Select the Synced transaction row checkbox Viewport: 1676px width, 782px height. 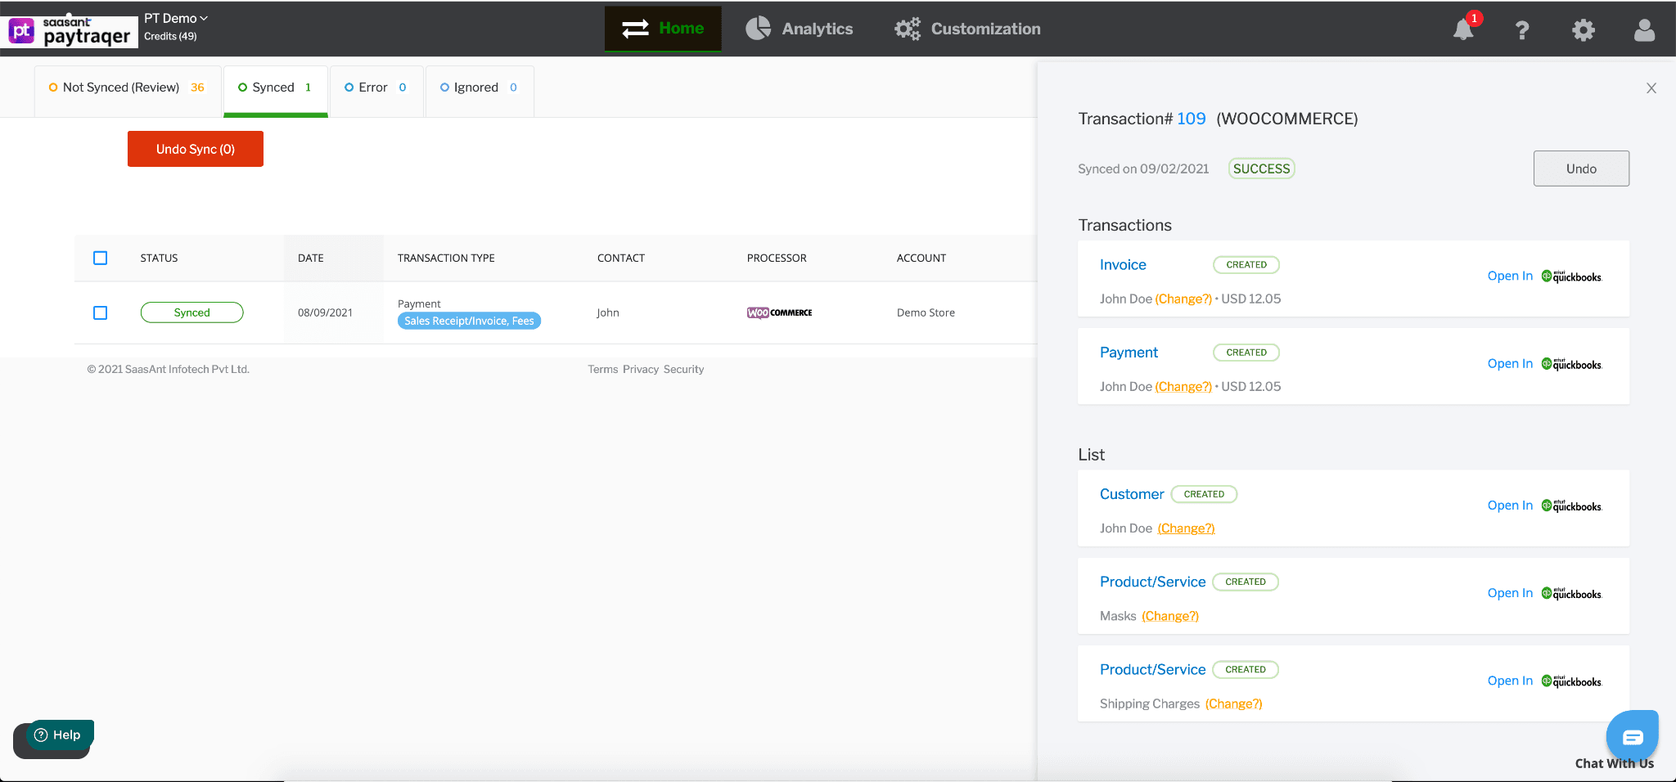pos(101,312)
